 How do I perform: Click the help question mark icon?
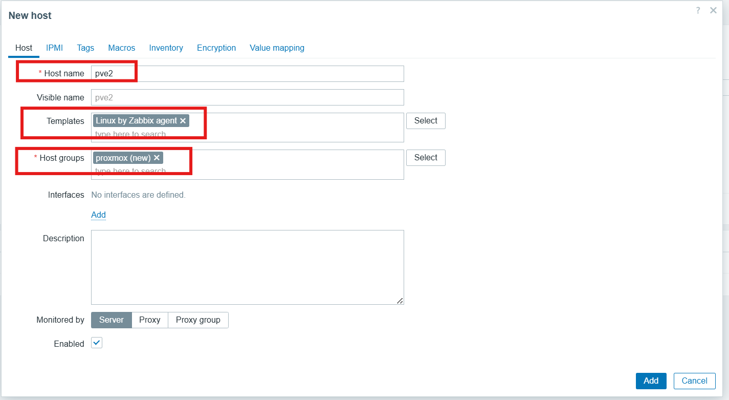[698, 10]
